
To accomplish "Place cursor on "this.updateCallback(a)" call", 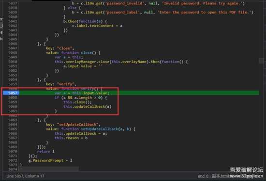I will pyautogui.click(x=88, y=106).
